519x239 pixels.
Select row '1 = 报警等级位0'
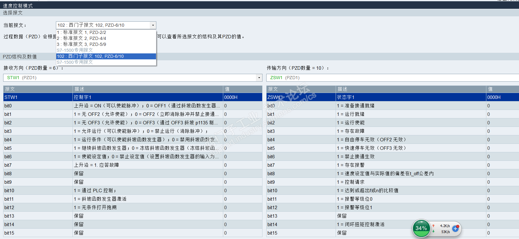pos(393,199)
